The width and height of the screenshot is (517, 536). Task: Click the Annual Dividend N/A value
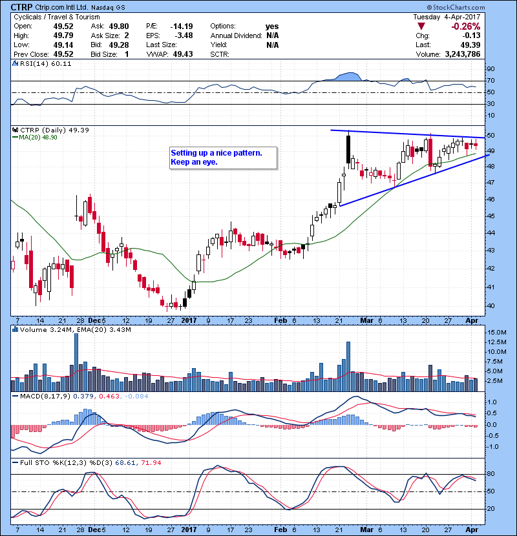pos(272,36)
